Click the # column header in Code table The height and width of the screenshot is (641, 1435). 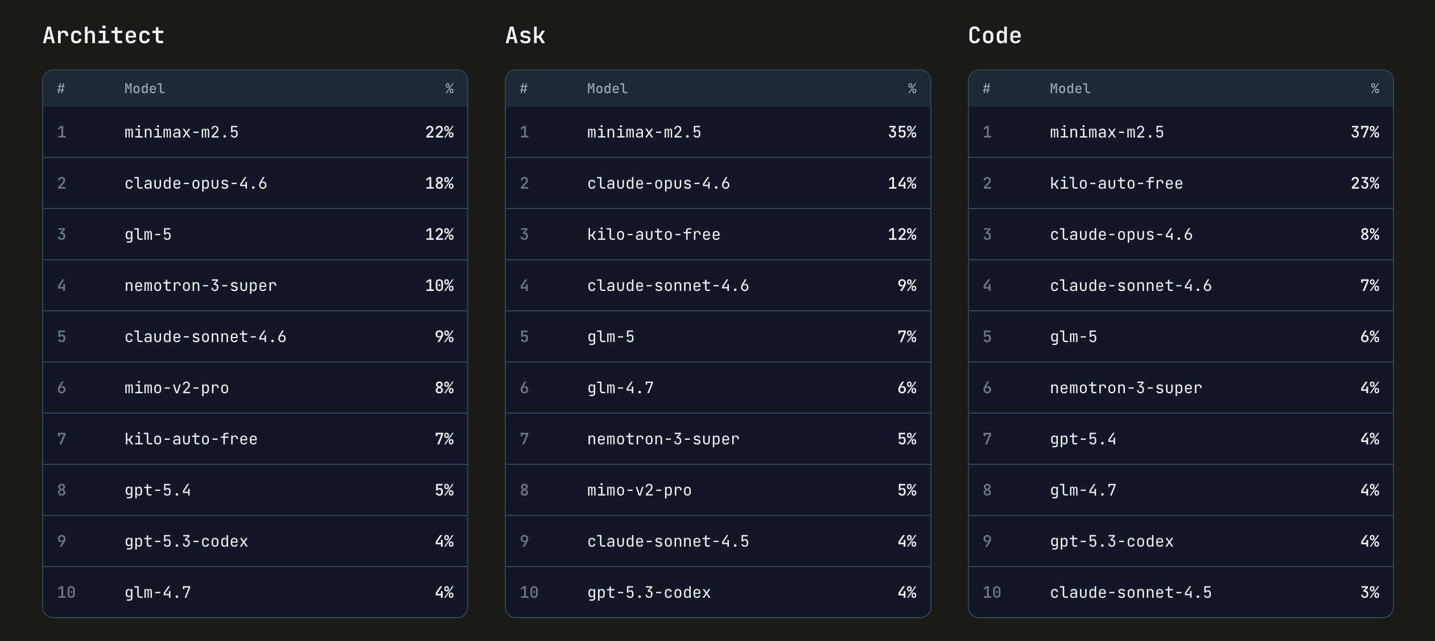[987, 89]
